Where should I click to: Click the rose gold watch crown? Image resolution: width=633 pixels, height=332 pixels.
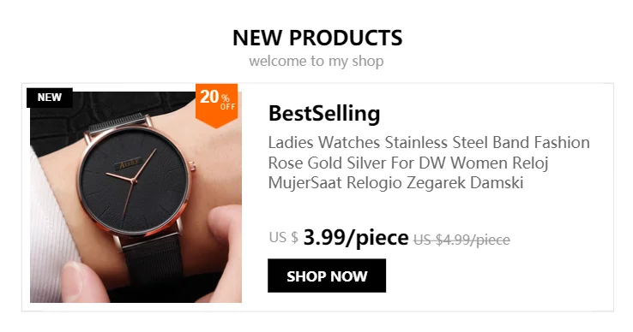192,165
